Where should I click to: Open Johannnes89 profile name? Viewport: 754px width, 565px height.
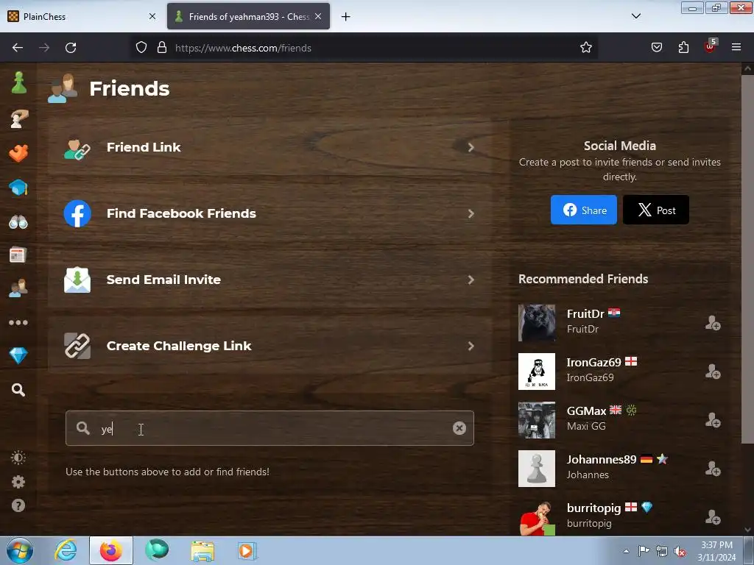tap(601, 459)
